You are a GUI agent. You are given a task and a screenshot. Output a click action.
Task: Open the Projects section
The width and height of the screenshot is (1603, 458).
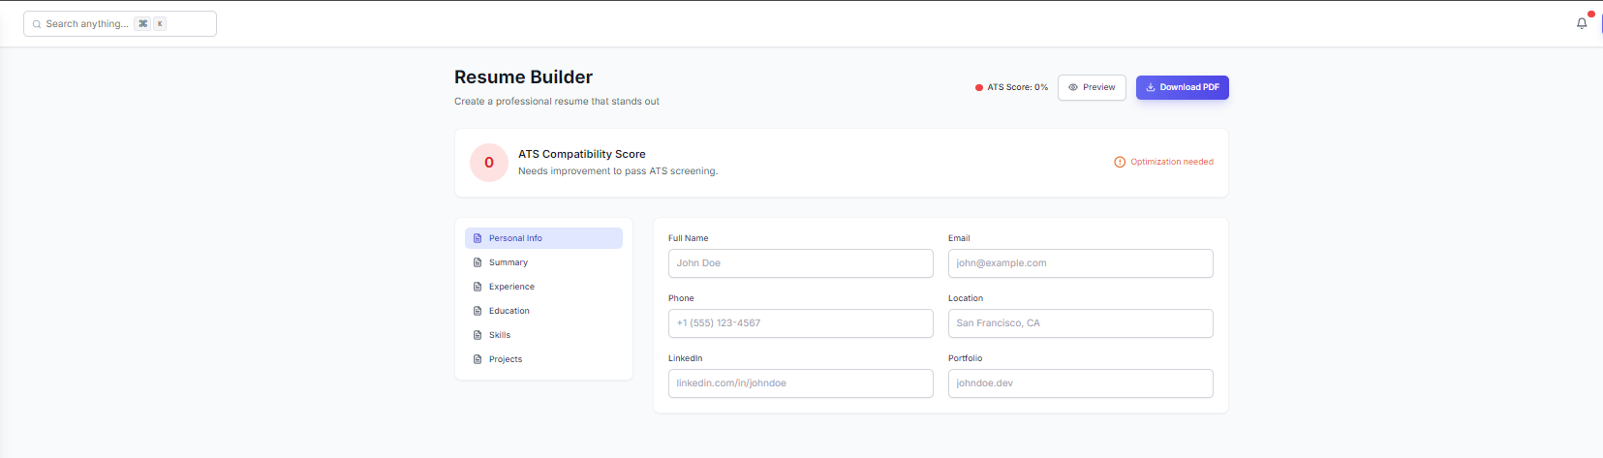tap(543, 359)
